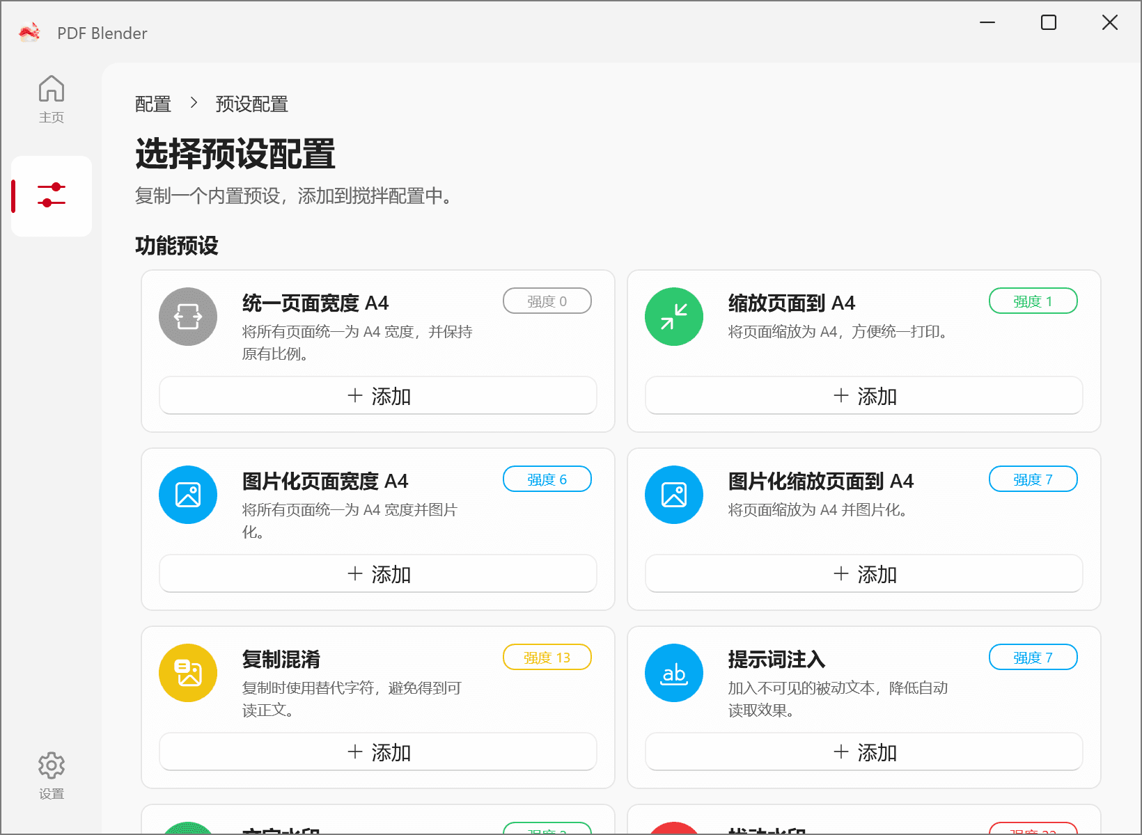
Task: Click the PDF Blender app logo
Action: coord(29,33)
